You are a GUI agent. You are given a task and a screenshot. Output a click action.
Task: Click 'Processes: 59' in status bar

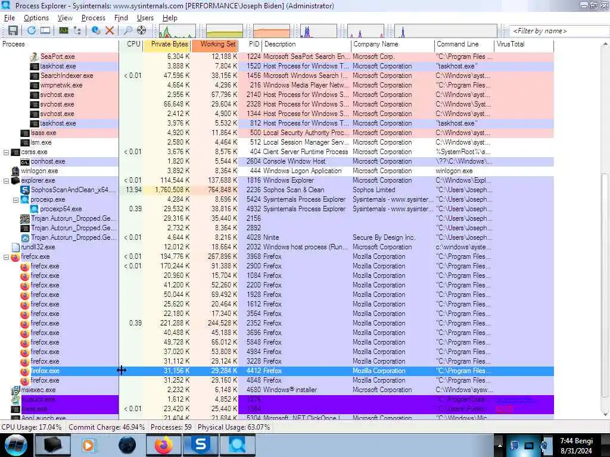pos(171,427)
